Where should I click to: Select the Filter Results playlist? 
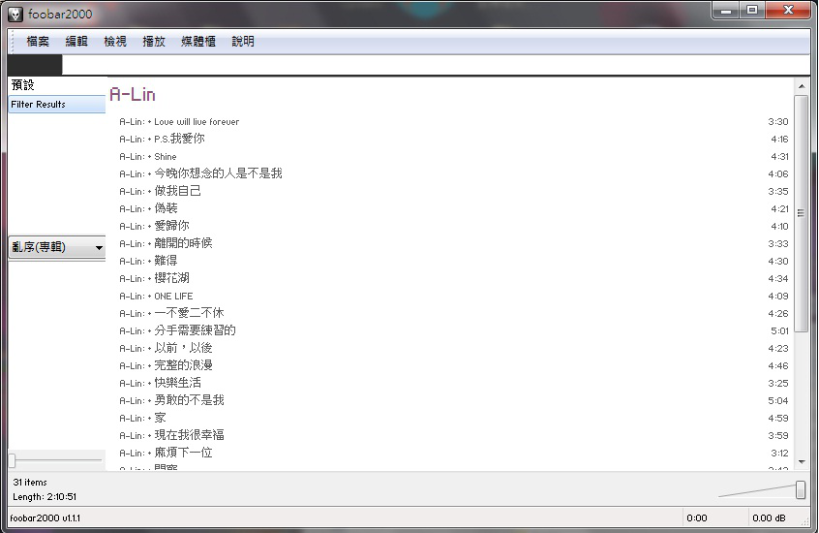tap(57, 104)
